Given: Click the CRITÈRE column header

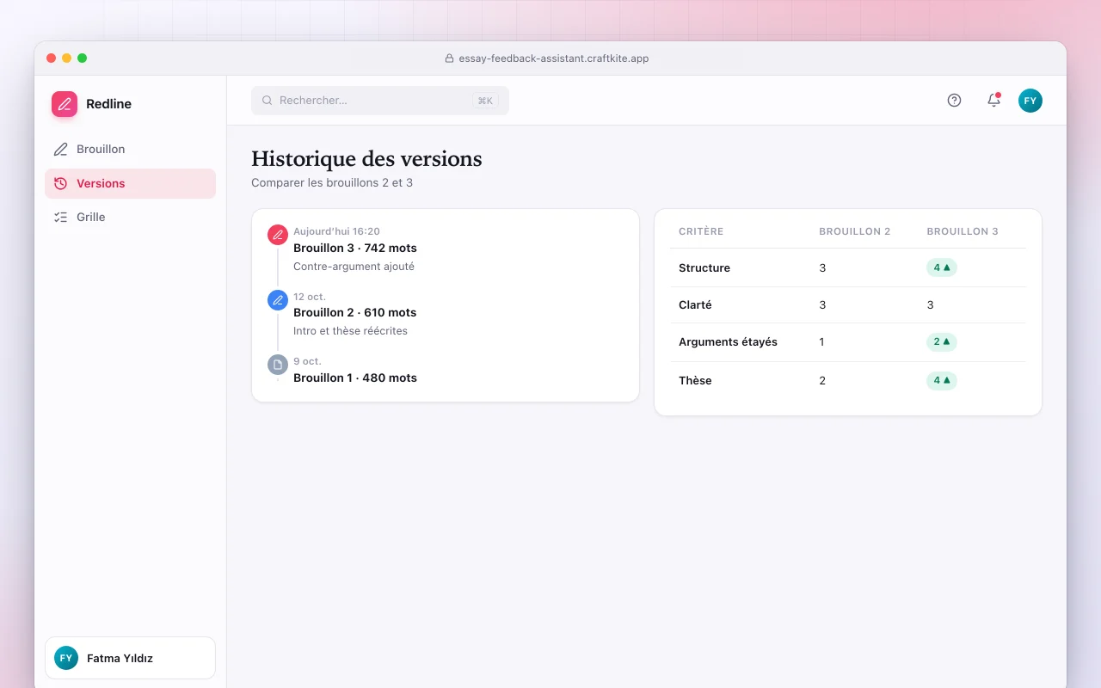Looking at the screenshot, I should (701, 231).
